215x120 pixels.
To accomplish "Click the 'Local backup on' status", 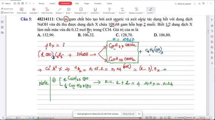I will pyautogui.click(x=46, y=118).
